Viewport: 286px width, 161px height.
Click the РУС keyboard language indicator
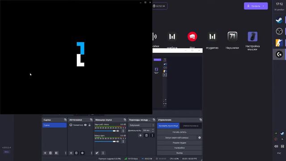point(279,153)
